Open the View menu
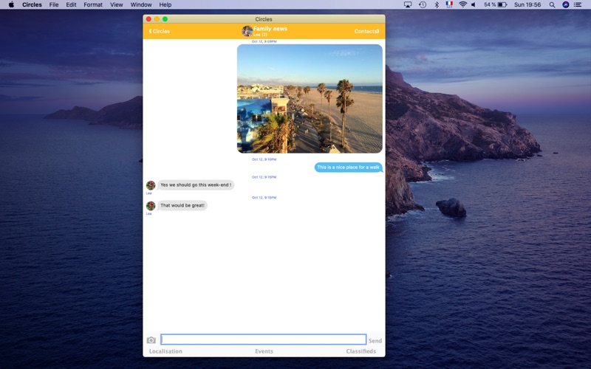This screenshot has height=369, width=591. pos(117,4)
